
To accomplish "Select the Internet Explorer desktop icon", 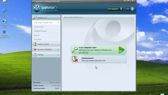I will [x=5, y=13].
